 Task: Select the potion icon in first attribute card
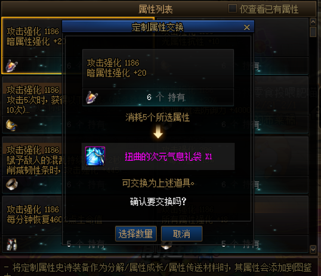(x=12, y=66)
